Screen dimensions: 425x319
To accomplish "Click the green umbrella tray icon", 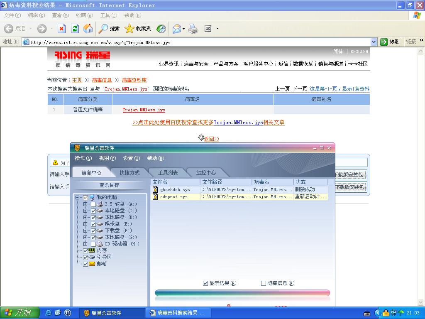I will click(x=401, y=313).
